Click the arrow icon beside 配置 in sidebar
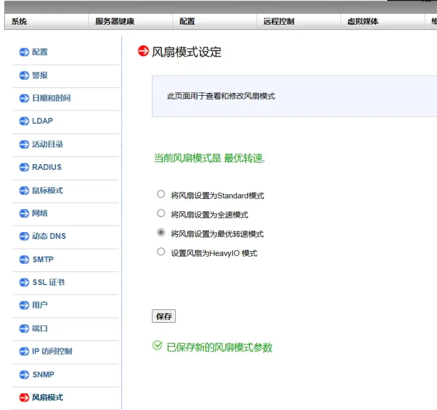This screenshot has height=410, width=437. point(24,52)
